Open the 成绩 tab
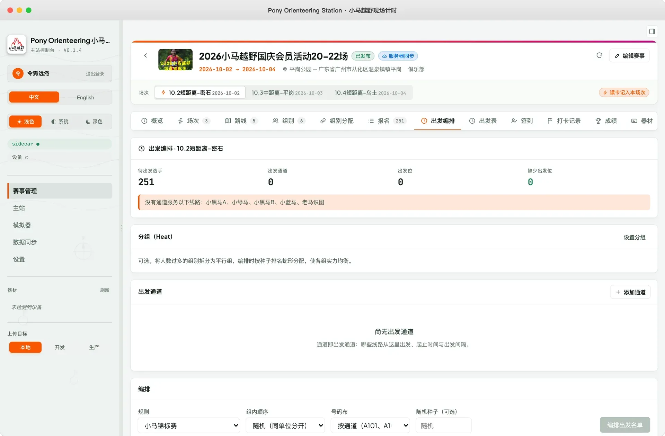The height and width of the screenshot is (436, 665). (x=606, y=121)
